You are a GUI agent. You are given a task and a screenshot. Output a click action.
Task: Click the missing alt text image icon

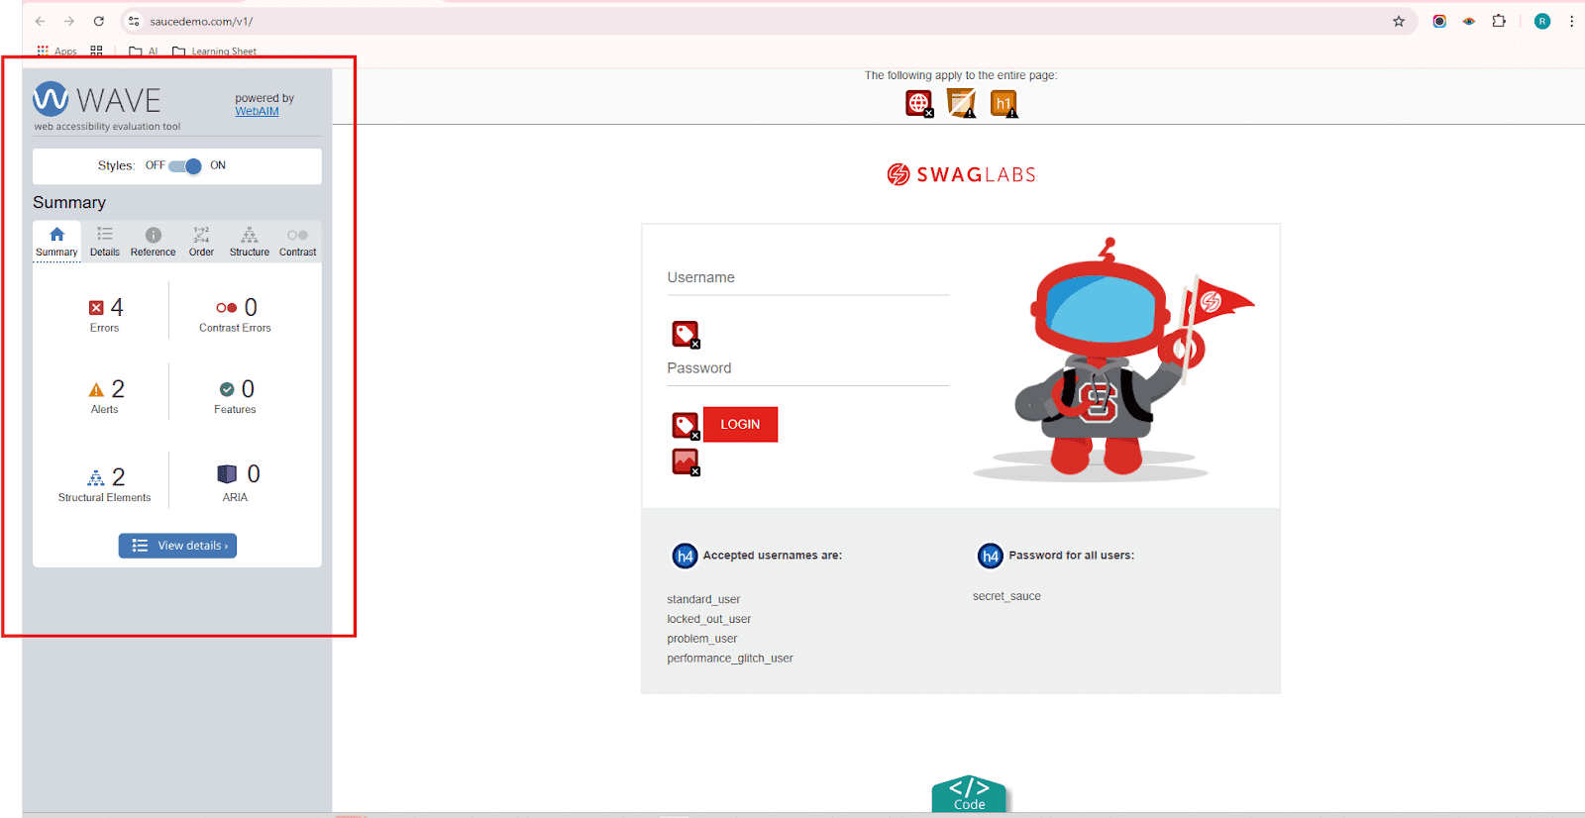pyautogui.click(x=686, y=461)
